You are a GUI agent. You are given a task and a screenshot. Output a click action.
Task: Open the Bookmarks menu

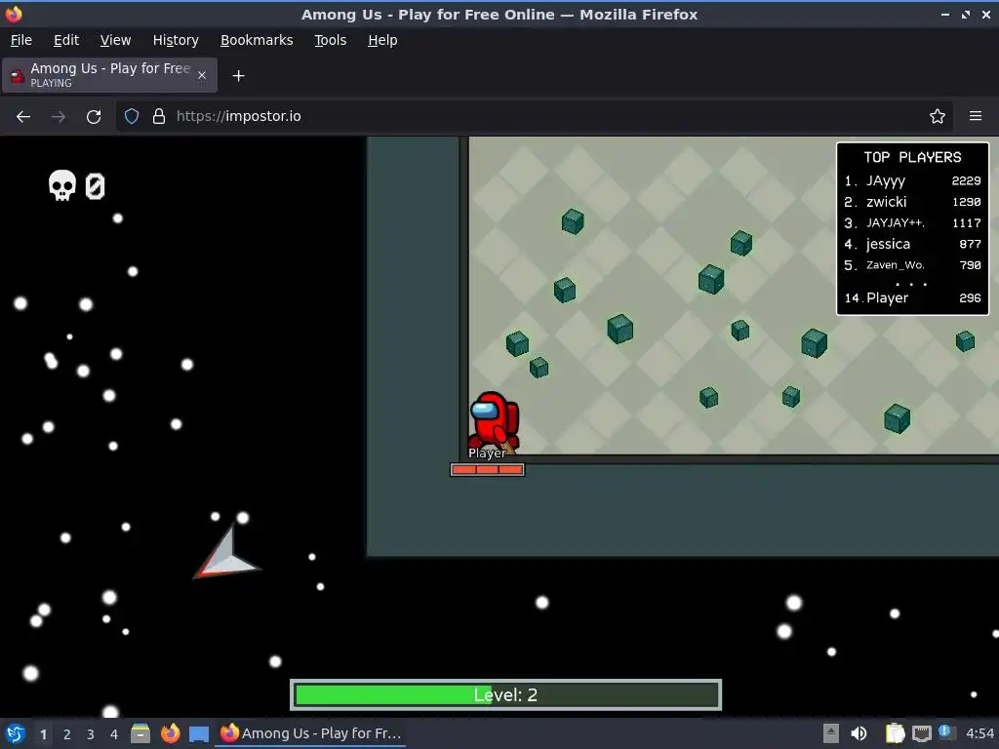pos(257,40)
